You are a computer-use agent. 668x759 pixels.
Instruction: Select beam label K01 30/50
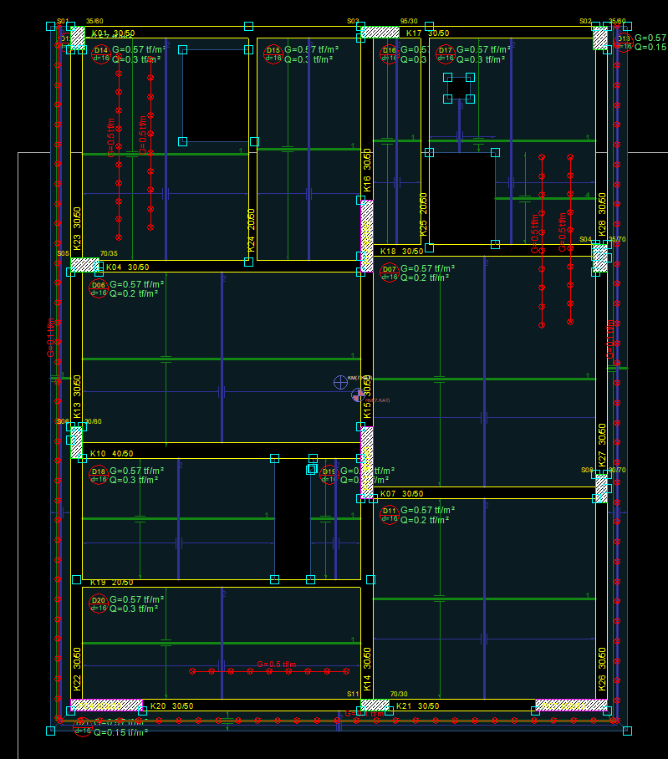112,34
